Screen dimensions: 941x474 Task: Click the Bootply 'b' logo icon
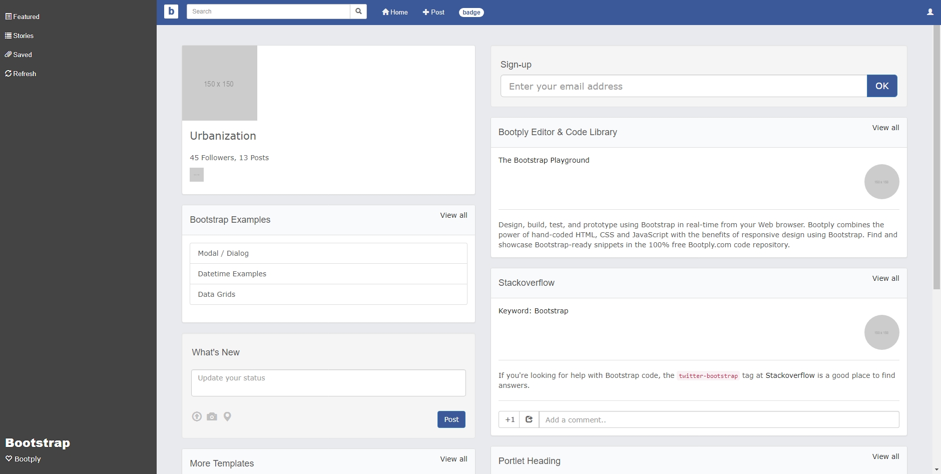[x=171, y=11]
